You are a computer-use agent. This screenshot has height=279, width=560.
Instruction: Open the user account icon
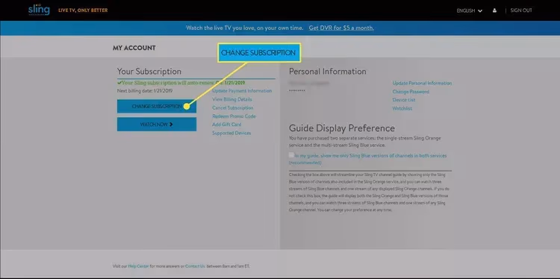[x=494, y=10]
